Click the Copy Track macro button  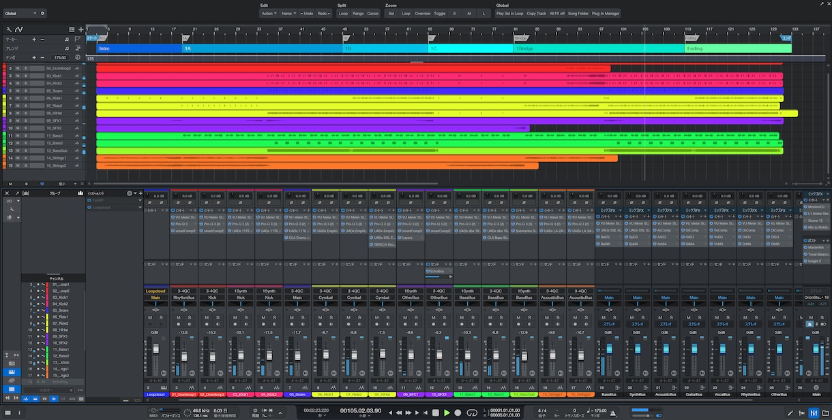pos(536,13)
